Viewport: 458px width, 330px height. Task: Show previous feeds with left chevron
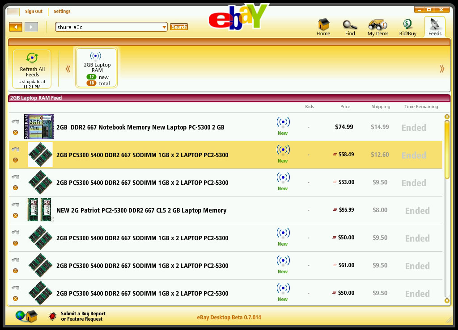point(68,69)
